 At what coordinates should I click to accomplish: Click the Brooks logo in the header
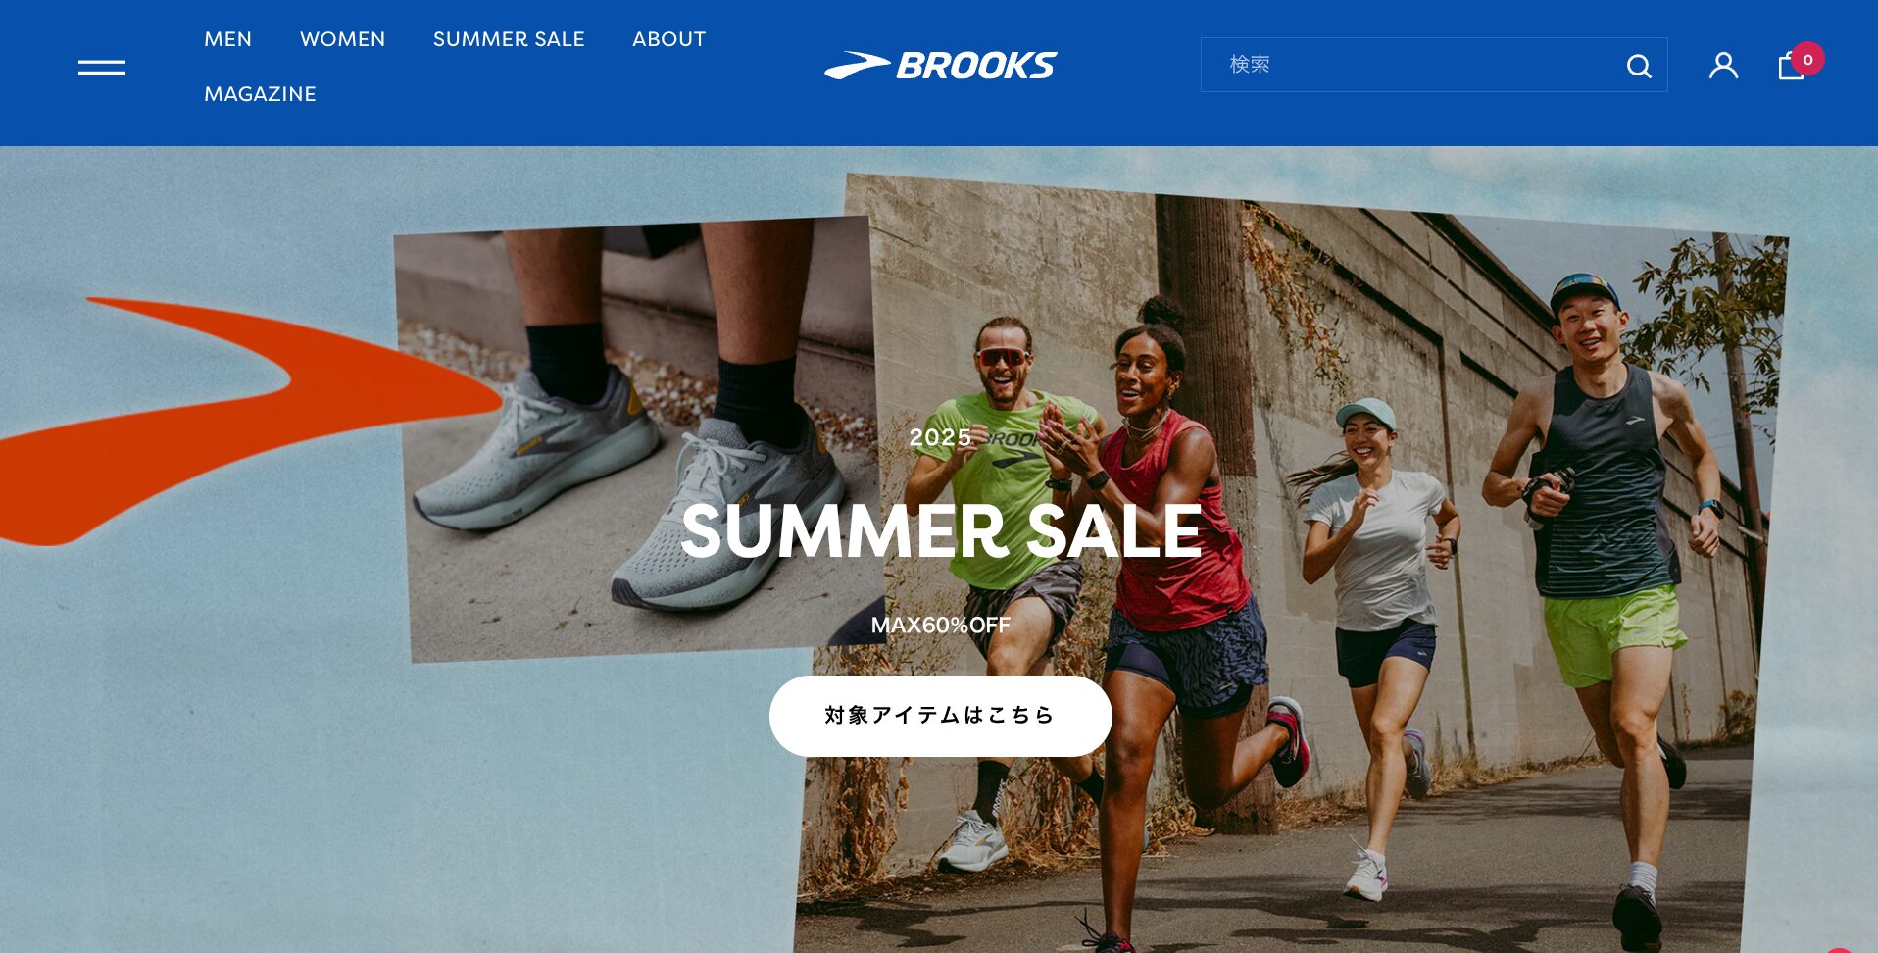940,65
